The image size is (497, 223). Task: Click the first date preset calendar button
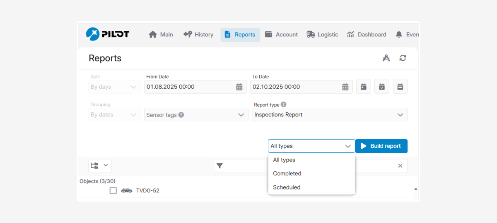(x=363, y=87)
